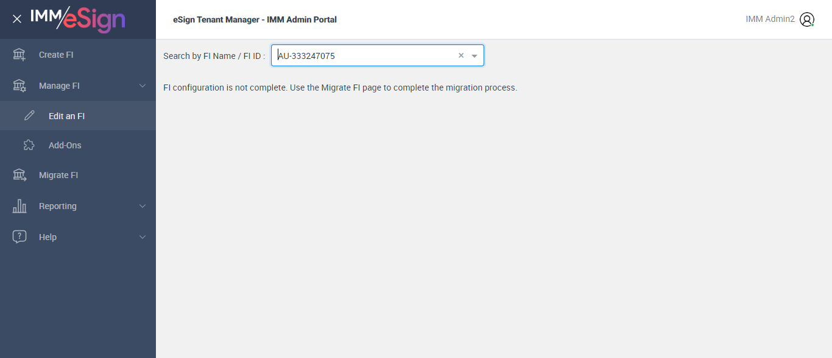Collapse the Manage FI chevron
Viewport: 832px width, 358px height.
(x=143, y=86)
